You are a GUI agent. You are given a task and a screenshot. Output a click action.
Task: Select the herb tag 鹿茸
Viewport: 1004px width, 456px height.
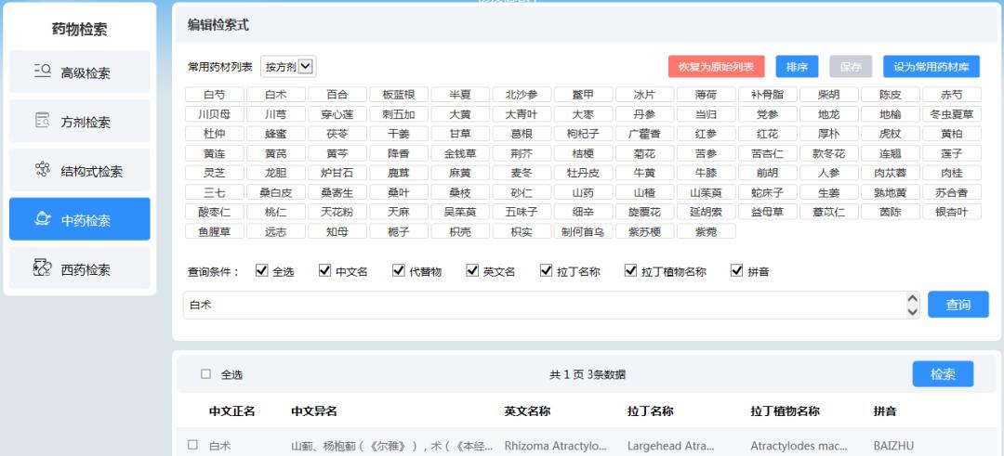tap(399, 173)
